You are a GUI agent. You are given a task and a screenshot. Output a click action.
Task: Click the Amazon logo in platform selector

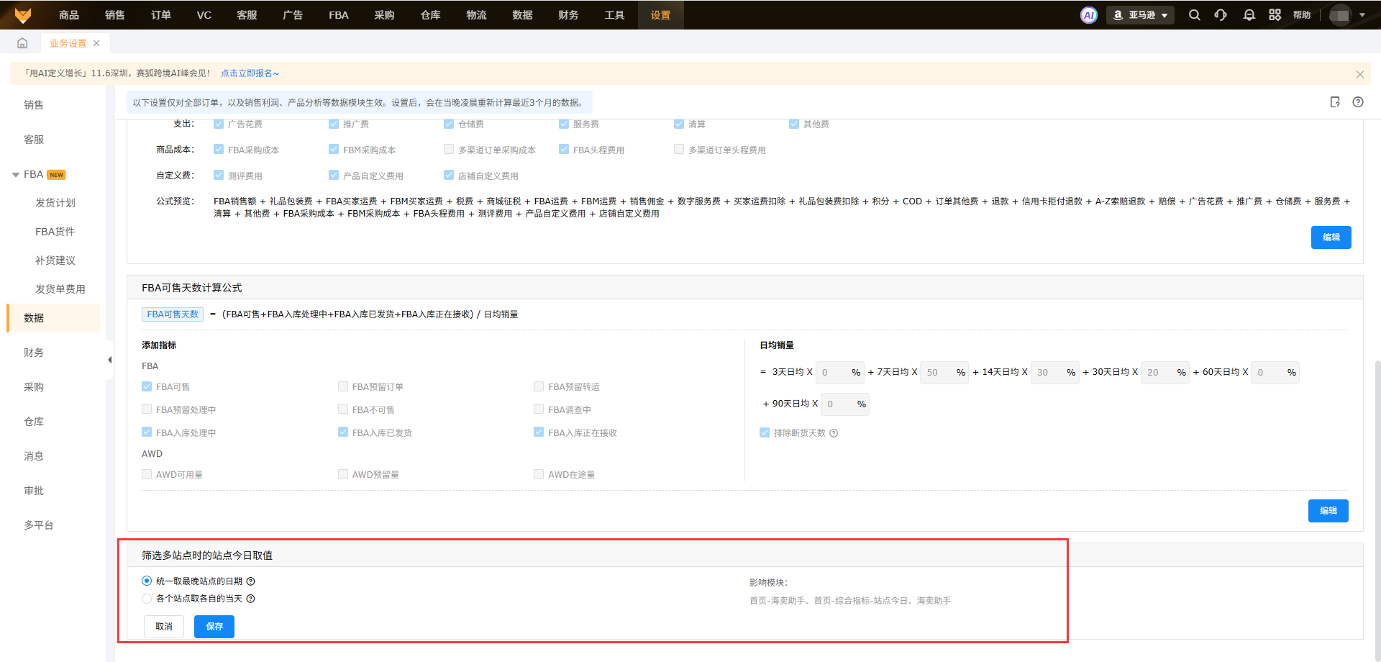click(x=1118, y=15)
